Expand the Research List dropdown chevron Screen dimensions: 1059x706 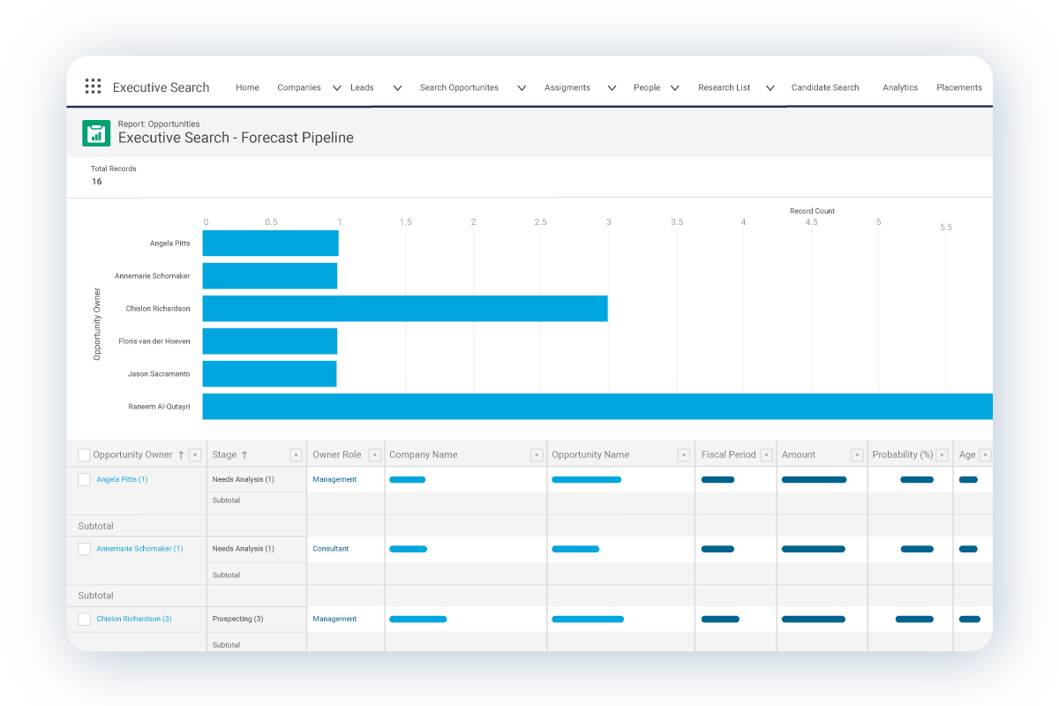[x=770, y=88]
